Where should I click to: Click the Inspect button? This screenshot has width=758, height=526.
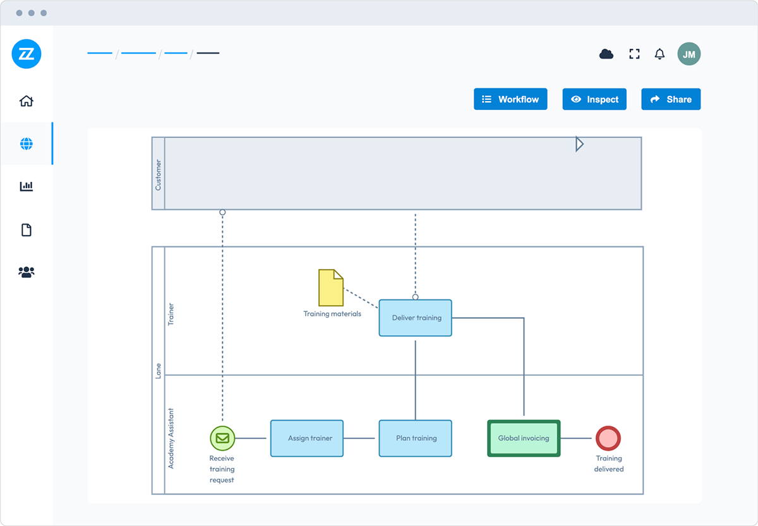tap(594, 99)
